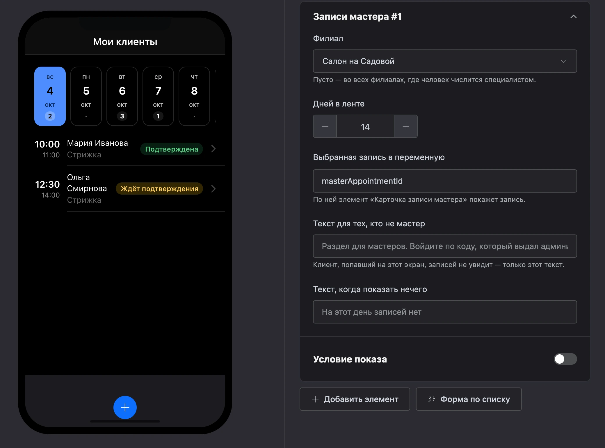Click the Выбранная запись в переменную label

coord(379,157)
